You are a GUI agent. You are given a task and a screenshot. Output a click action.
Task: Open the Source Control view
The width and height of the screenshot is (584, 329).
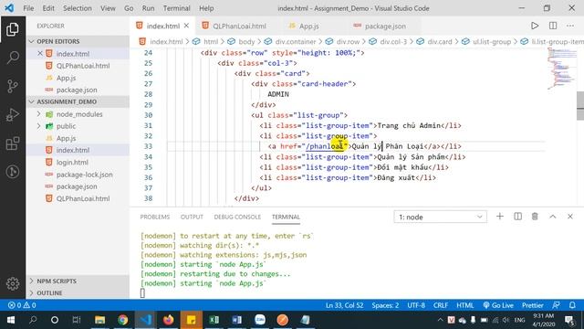pyautogui.click(x=13, y=86)
